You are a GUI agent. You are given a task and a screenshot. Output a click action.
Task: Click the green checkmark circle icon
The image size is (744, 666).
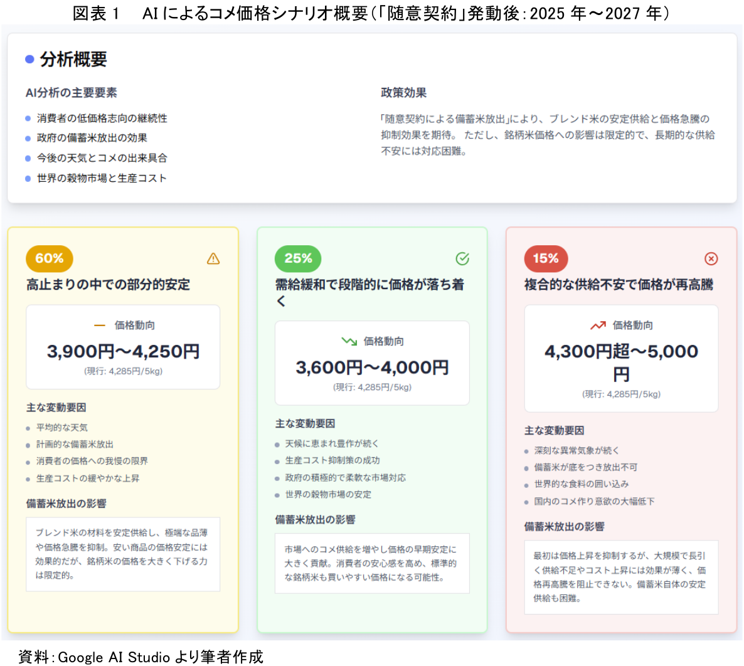(462, 259)
